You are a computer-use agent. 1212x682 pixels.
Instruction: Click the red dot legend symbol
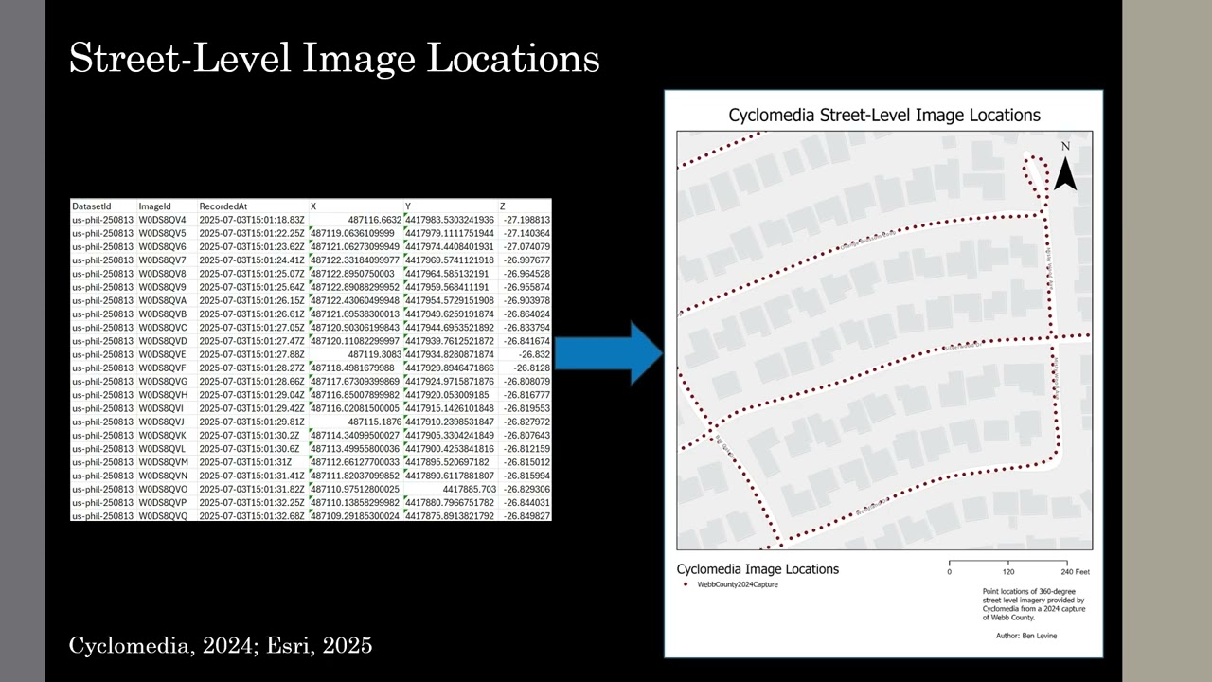tap(686, 585)
